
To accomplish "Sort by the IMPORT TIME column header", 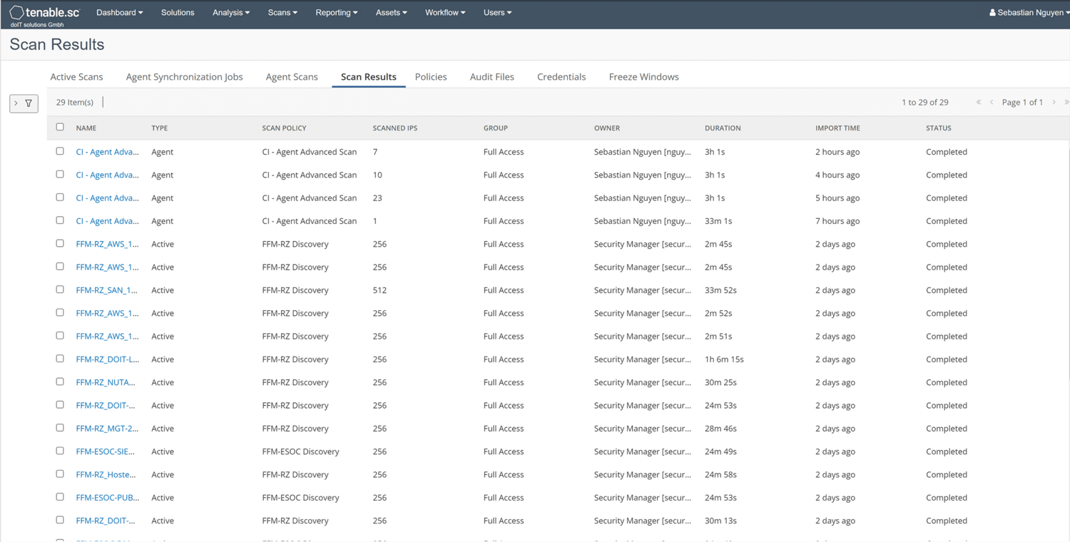I will (x=837, y=128).
